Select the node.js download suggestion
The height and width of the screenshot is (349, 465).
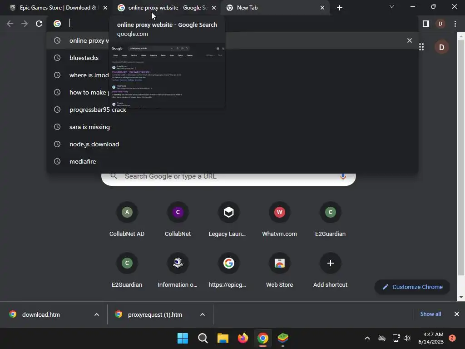tap(232, 144)
